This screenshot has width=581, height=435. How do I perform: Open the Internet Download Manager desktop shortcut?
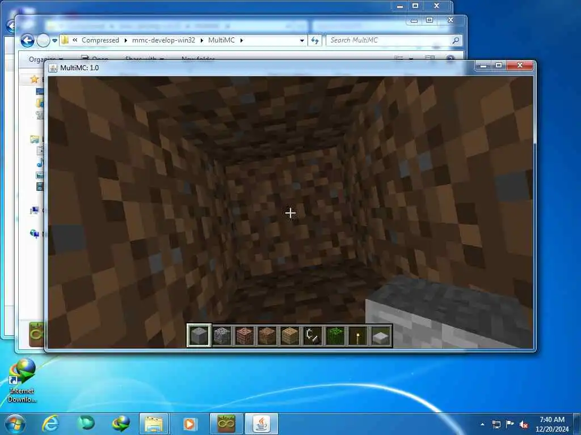[x=22, y=381]
